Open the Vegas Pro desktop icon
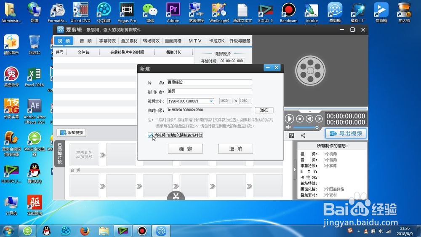421x237 pixels. click(127, 12)
